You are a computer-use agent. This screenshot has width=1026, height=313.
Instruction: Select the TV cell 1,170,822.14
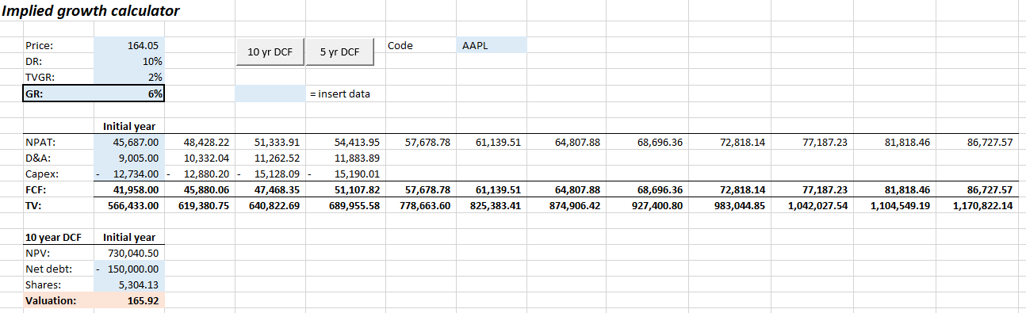pos(978,204)
